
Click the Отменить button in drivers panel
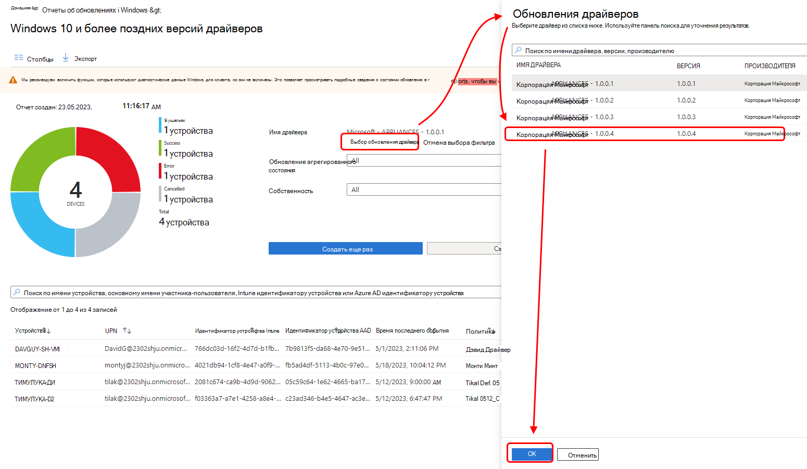click(578, 454)
